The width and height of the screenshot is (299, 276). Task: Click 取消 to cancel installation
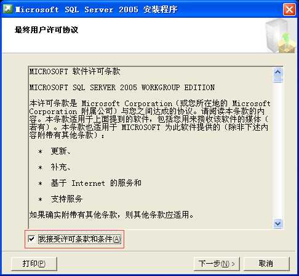click(x=266, y=264)
